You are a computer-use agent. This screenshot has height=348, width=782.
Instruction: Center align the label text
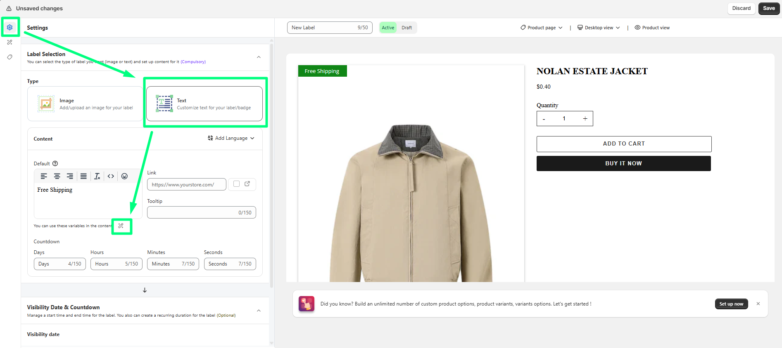pos(57,176)
